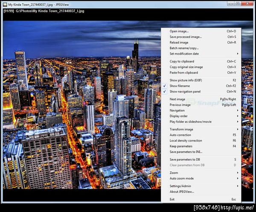Go to Next image via menu

201,99
